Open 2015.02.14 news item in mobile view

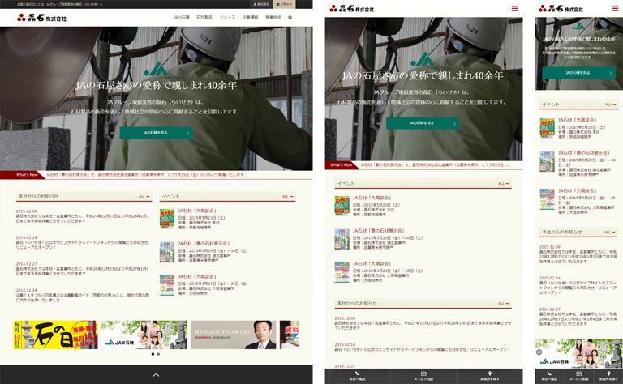pos(578,286)
